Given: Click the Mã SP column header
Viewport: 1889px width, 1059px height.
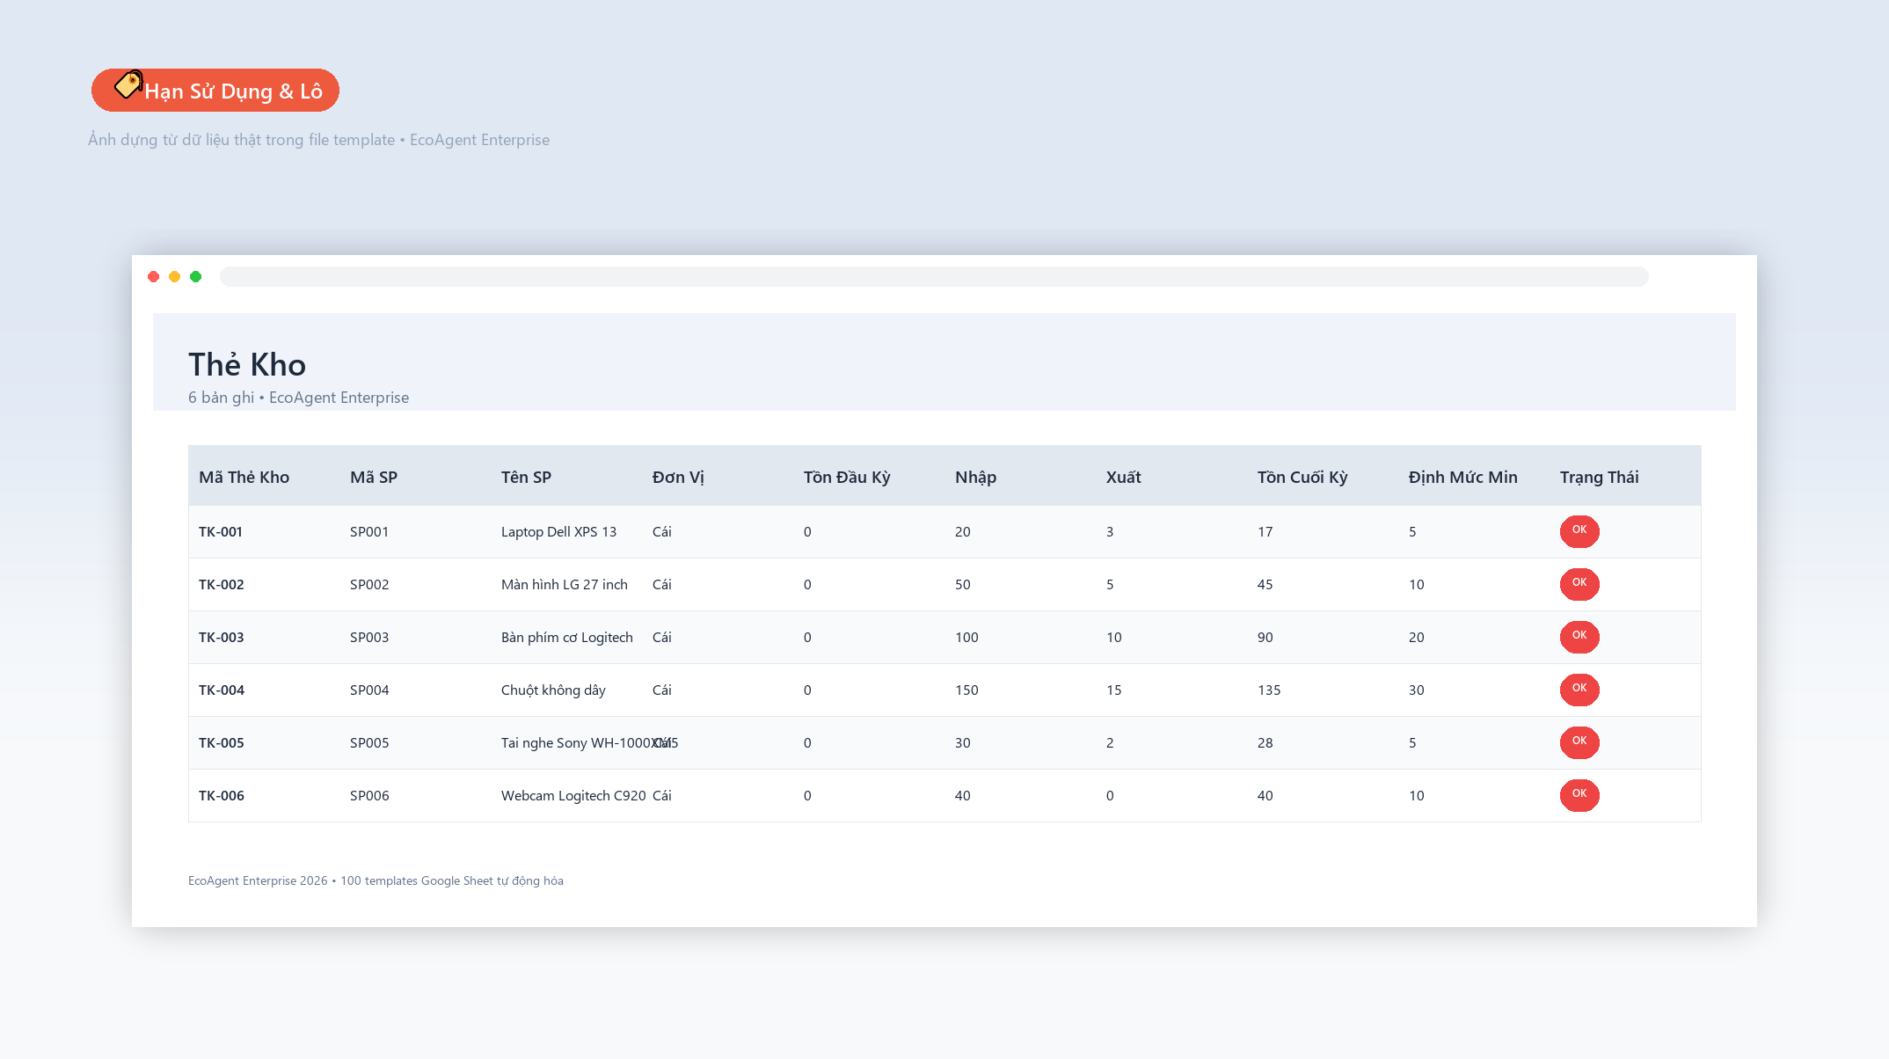Looking at the screenshot, I should click(x=374, y=477).
